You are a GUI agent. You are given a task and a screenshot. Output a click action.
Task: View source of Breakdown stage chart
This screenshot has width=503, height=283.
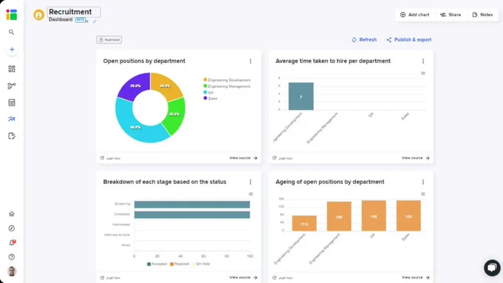click(x=243, y=278)
